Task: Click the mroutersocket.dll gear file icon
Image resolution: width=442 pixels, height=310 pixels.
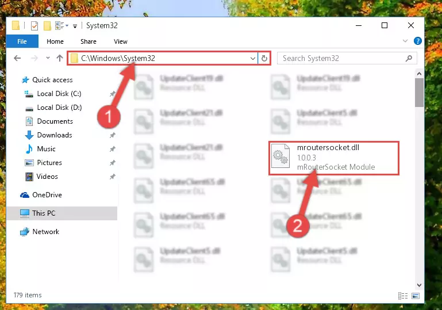Action: (x=280, y=156)
